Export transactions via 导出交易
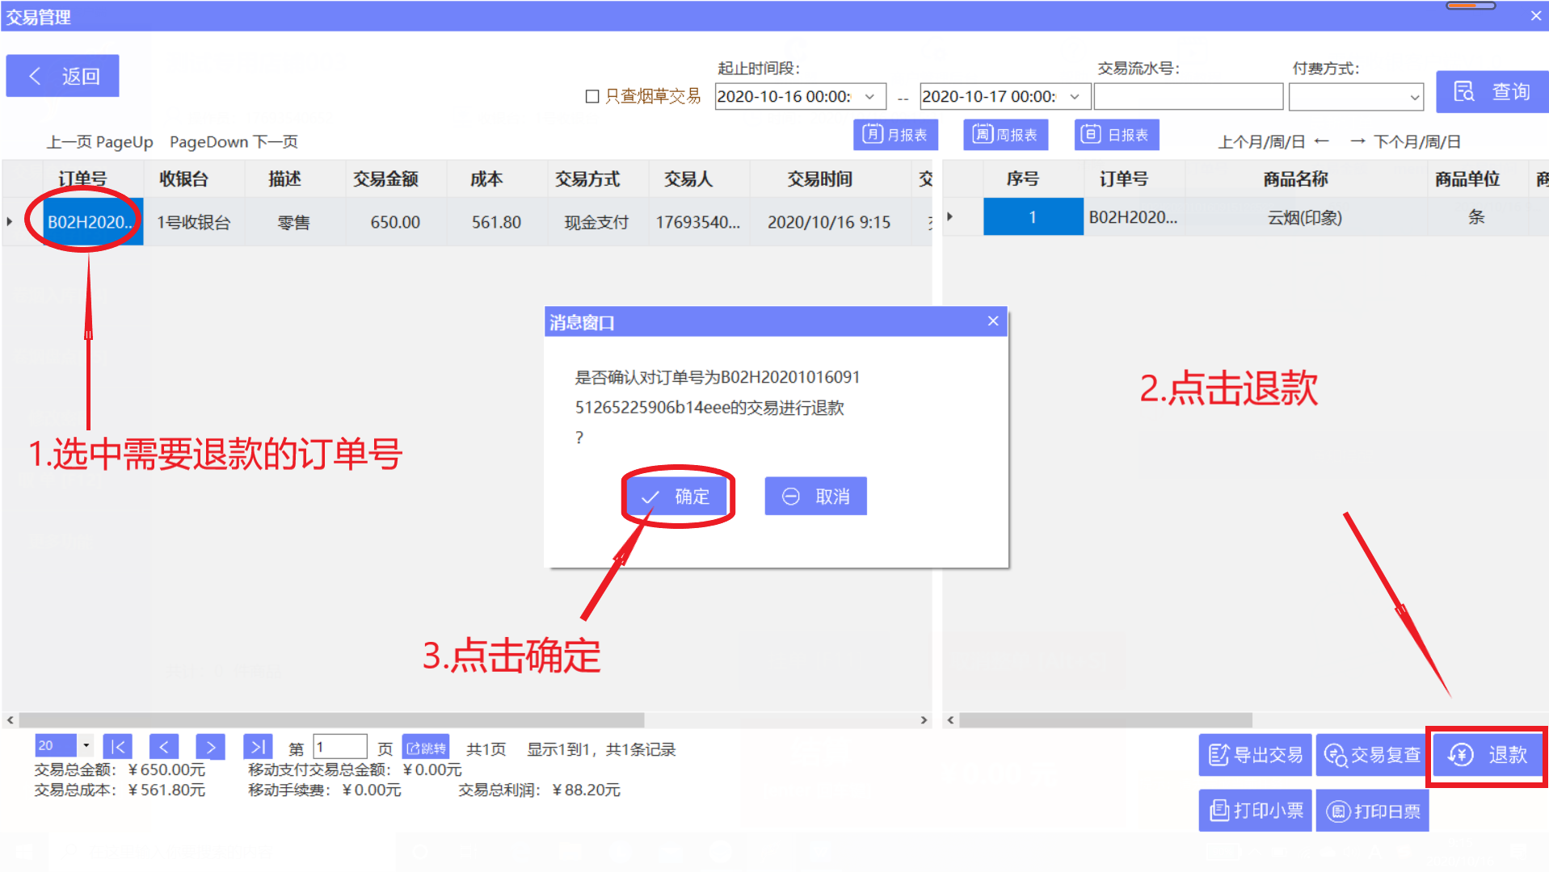The height and width of the screenshot is (872, 1549). pos(1254,755)
